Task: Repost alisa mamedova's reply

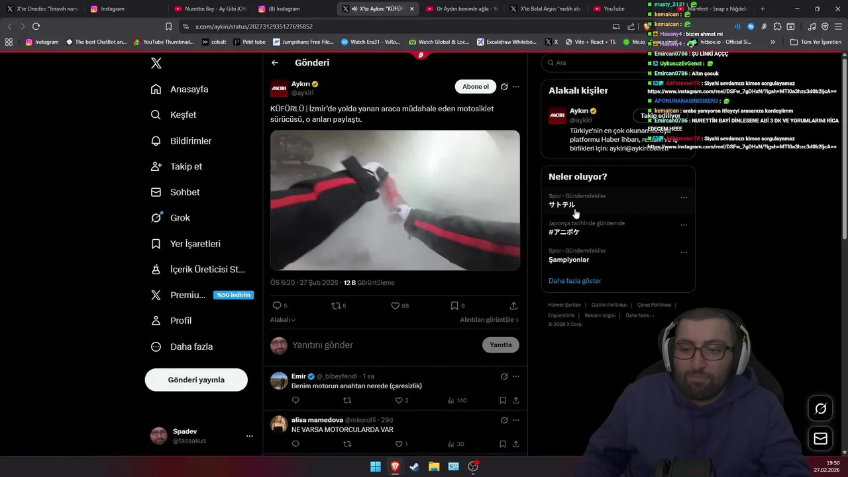Action: tap(347, 444)
